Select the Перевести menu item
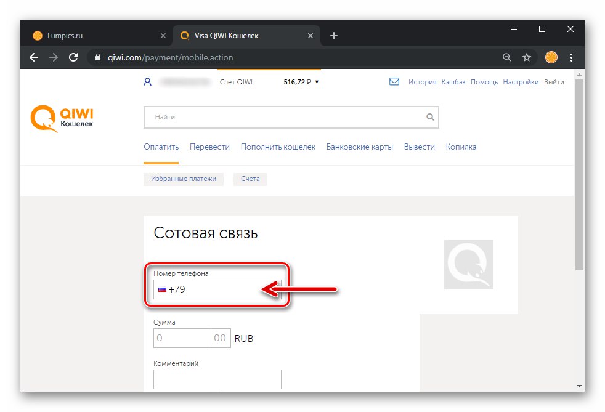 (x=210, y=147)
